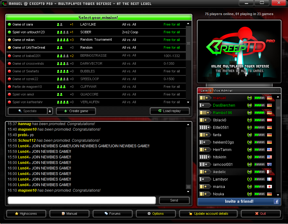
Task: Open Options
Action: [156, 214]
